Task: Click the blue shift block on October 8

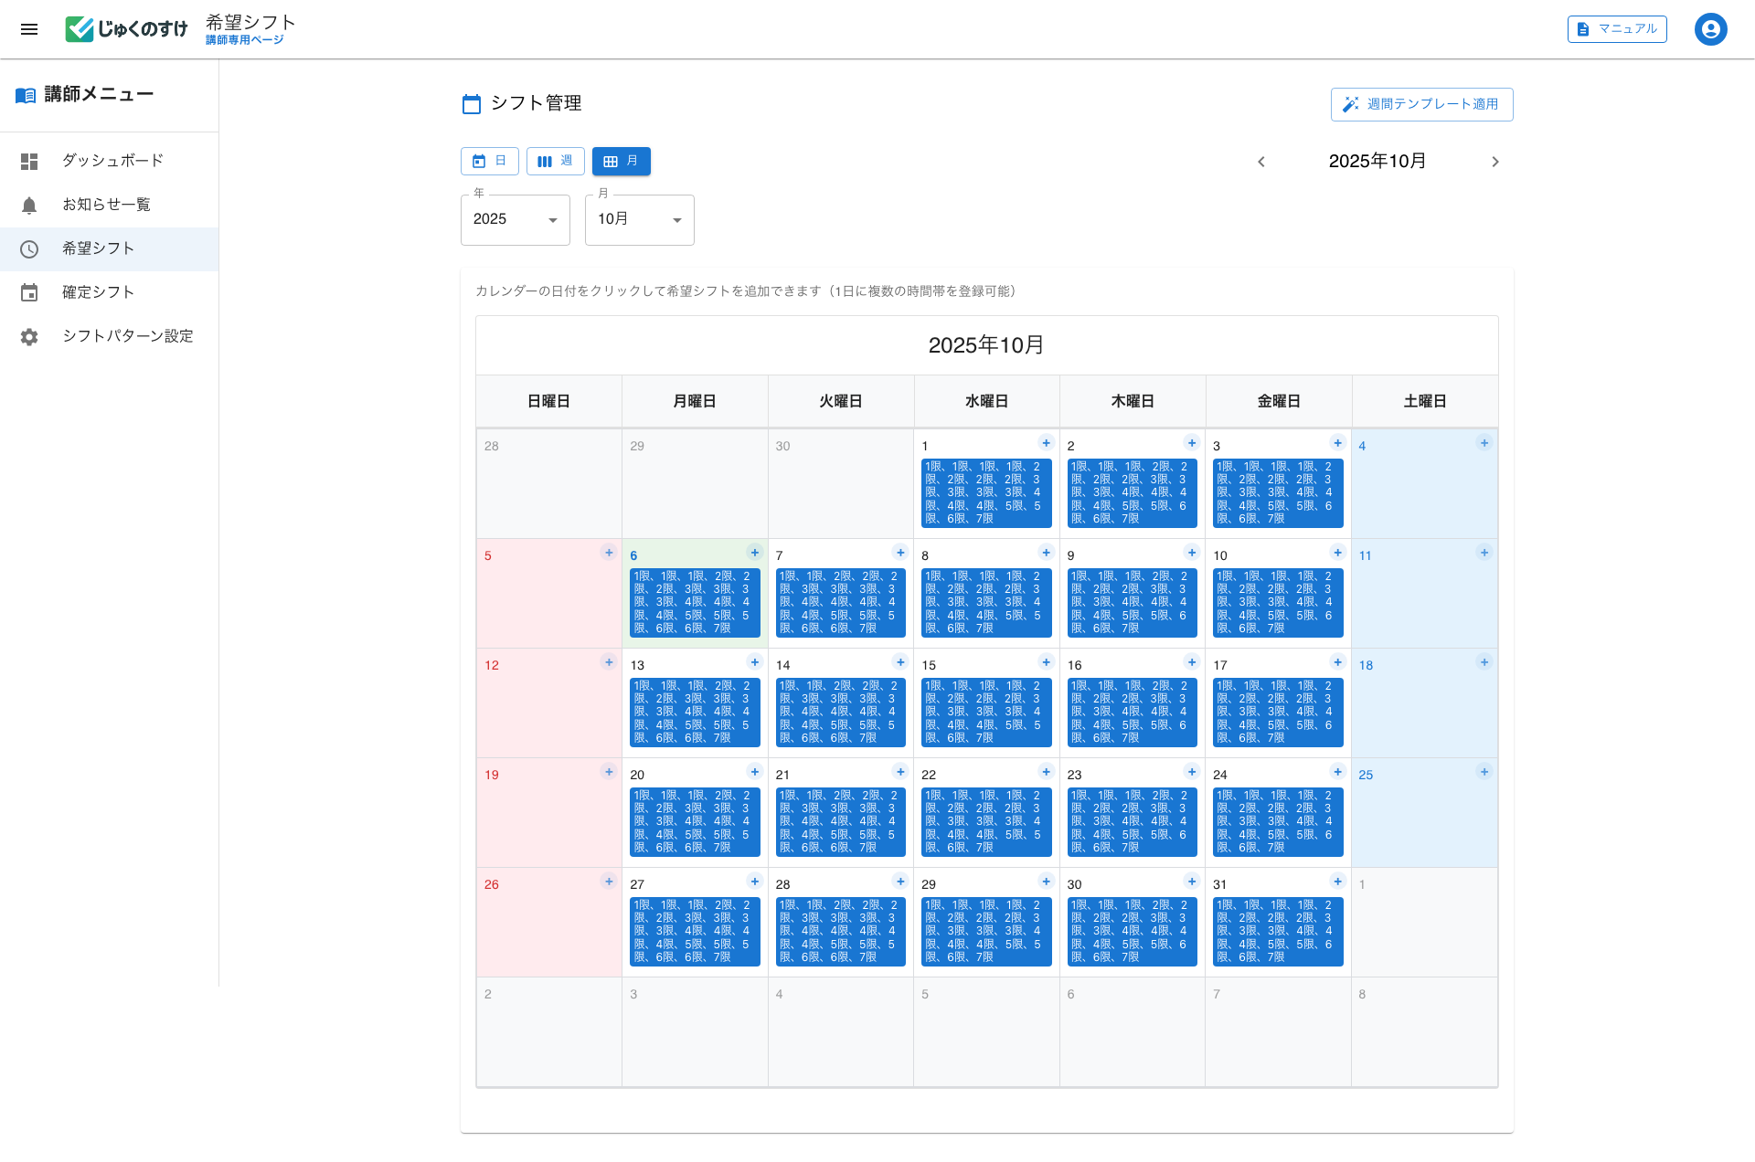Action: tap(985, 602)
